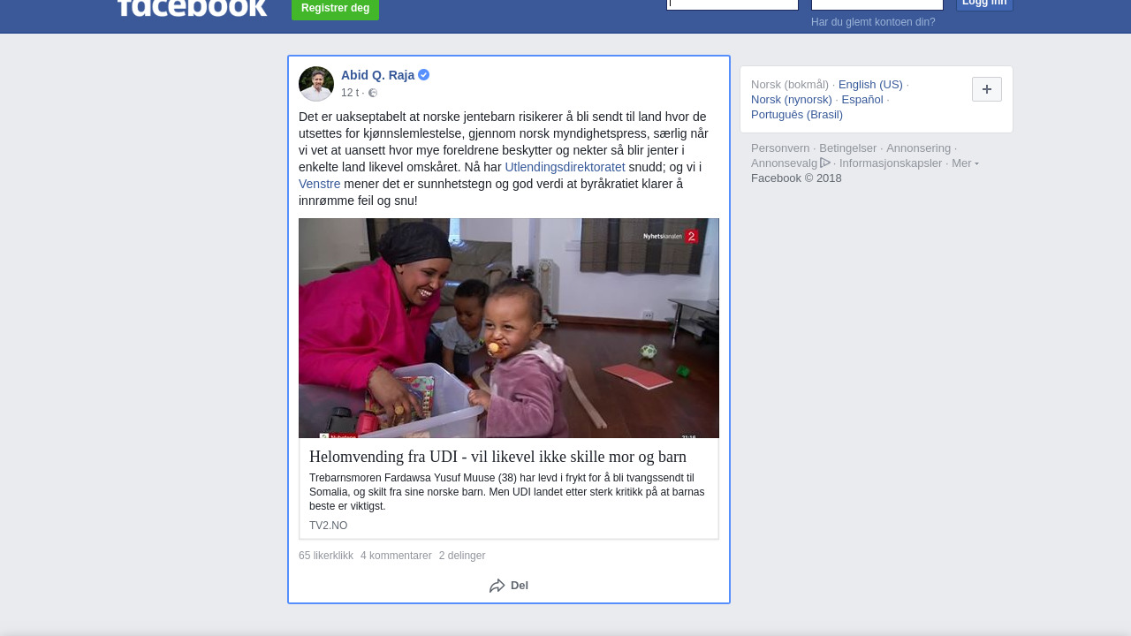Select Norsk (nynorsk) language
The width and height of the screenshot is (1131, 636).
pos(792,100)
